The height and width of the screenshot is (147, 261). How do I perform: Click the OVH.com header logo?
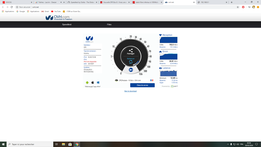(x=59, y=18)
